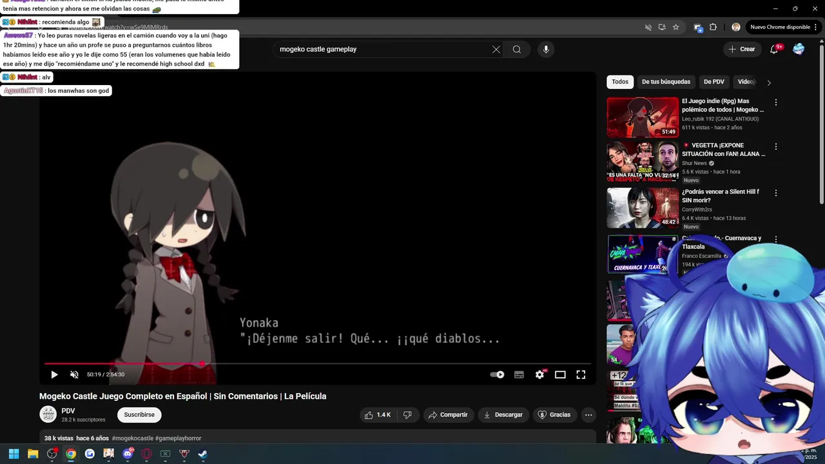The width and height of the screenshot is (825, 464).
Task: Open the Chrome profile avatar
Action: coord(736,27)
